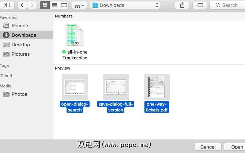Open the Downloads location pop-up menu
The image size is (245, 153).
coord(125,5)
